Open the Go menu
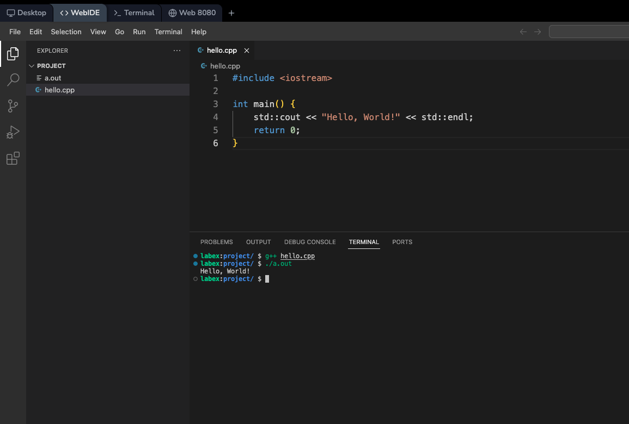 (x=120, y=32)
